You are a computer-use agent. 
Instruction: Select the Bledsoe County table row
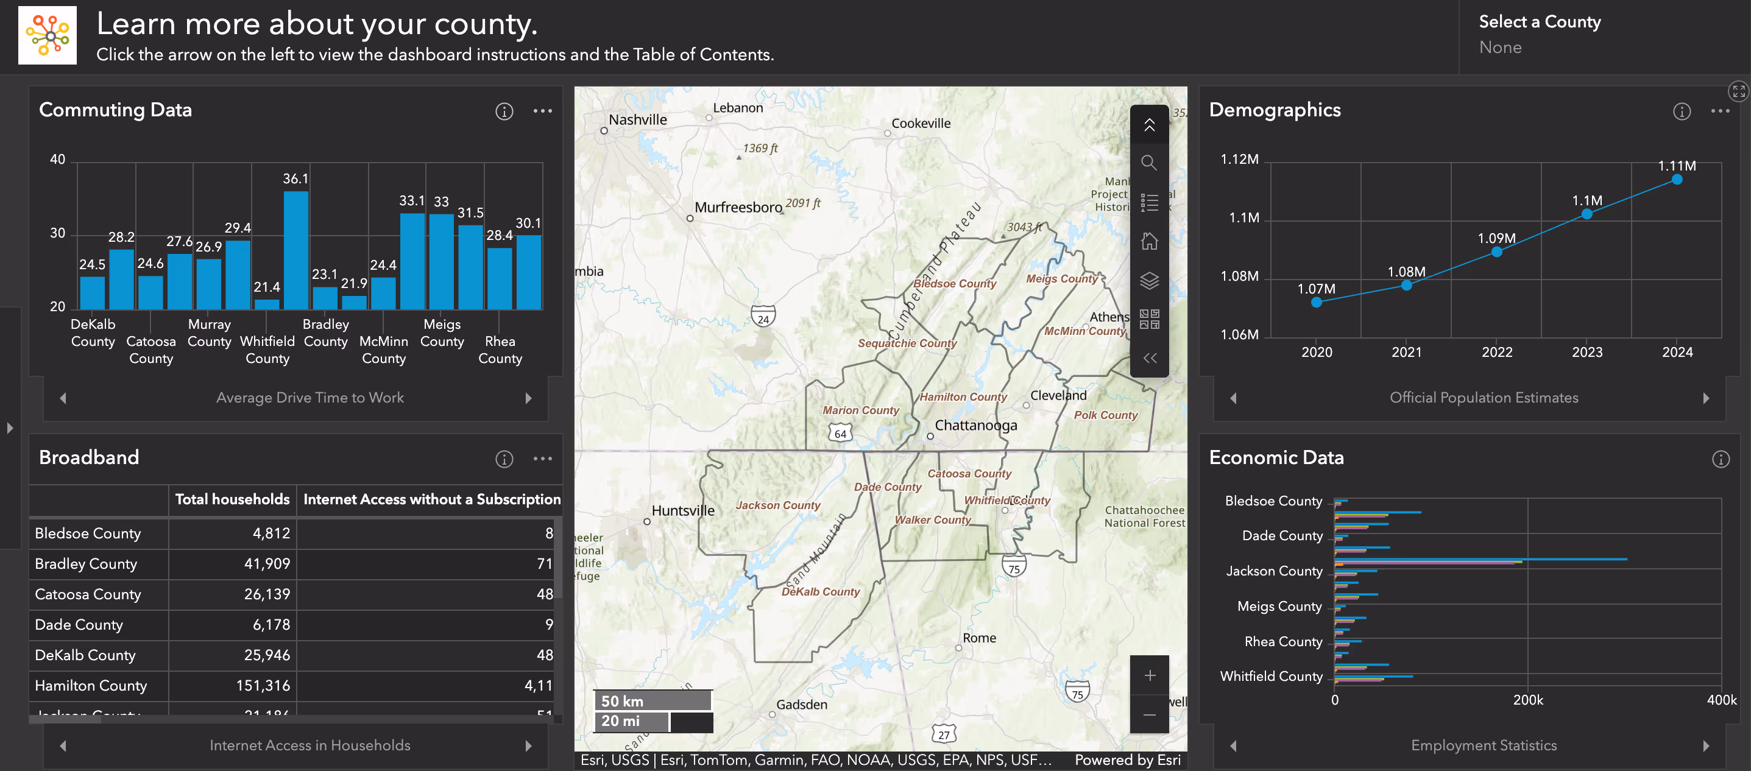pos(292,533)
